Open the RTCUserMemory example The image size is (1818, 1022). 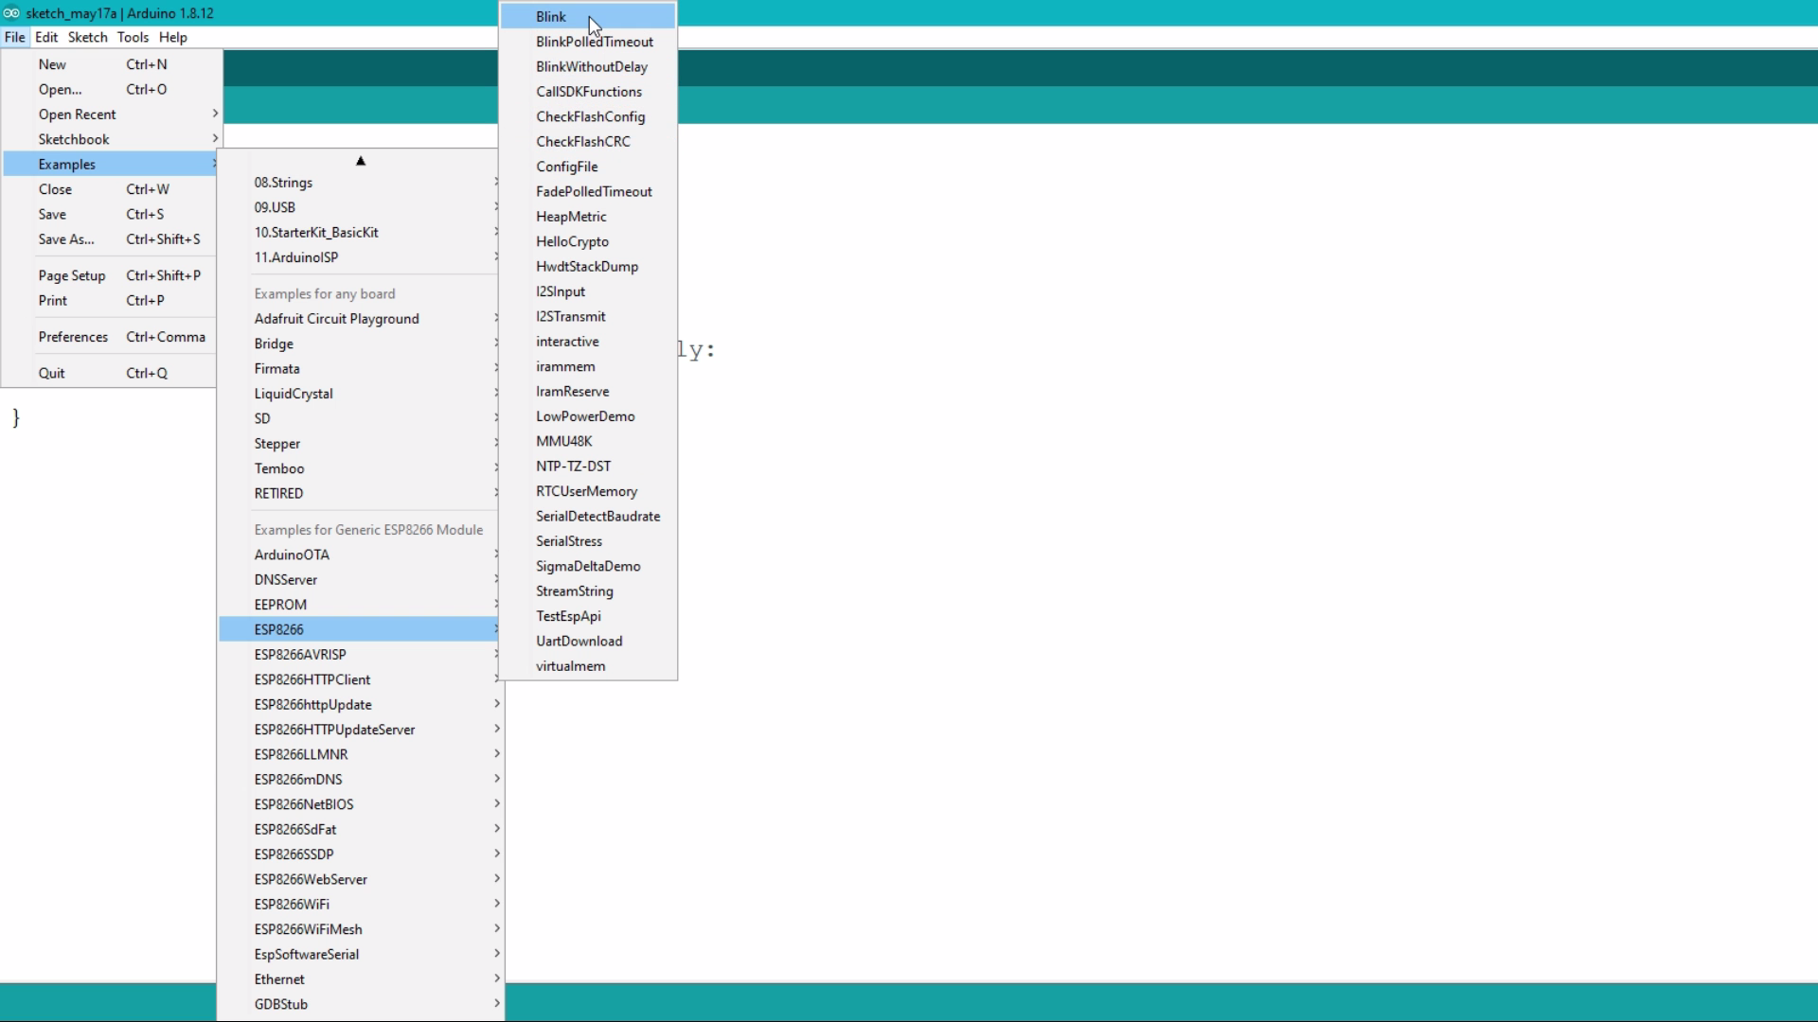(x=588, y=491)
